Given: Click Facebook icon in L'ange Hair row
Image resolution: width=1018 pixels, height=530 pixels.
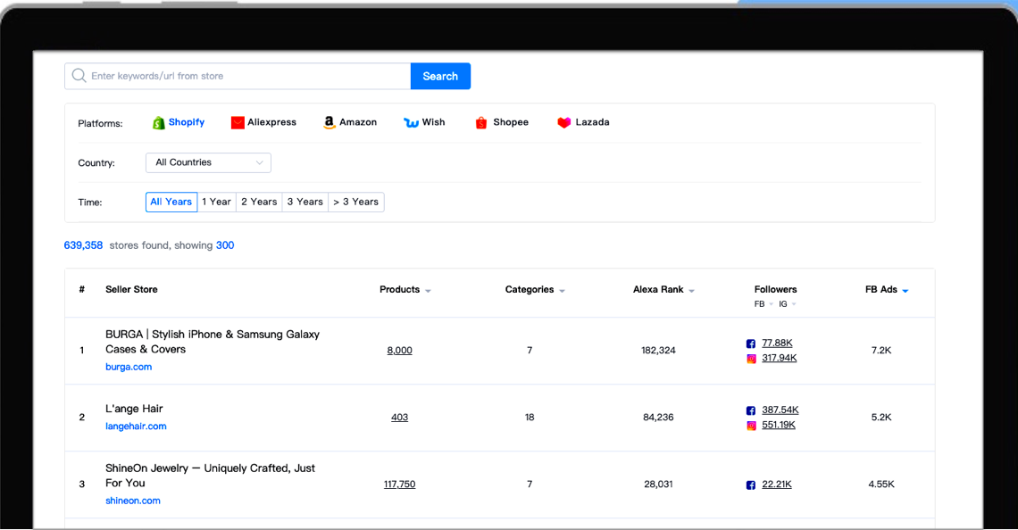Looking at the screenshot, I should (750, 410).
